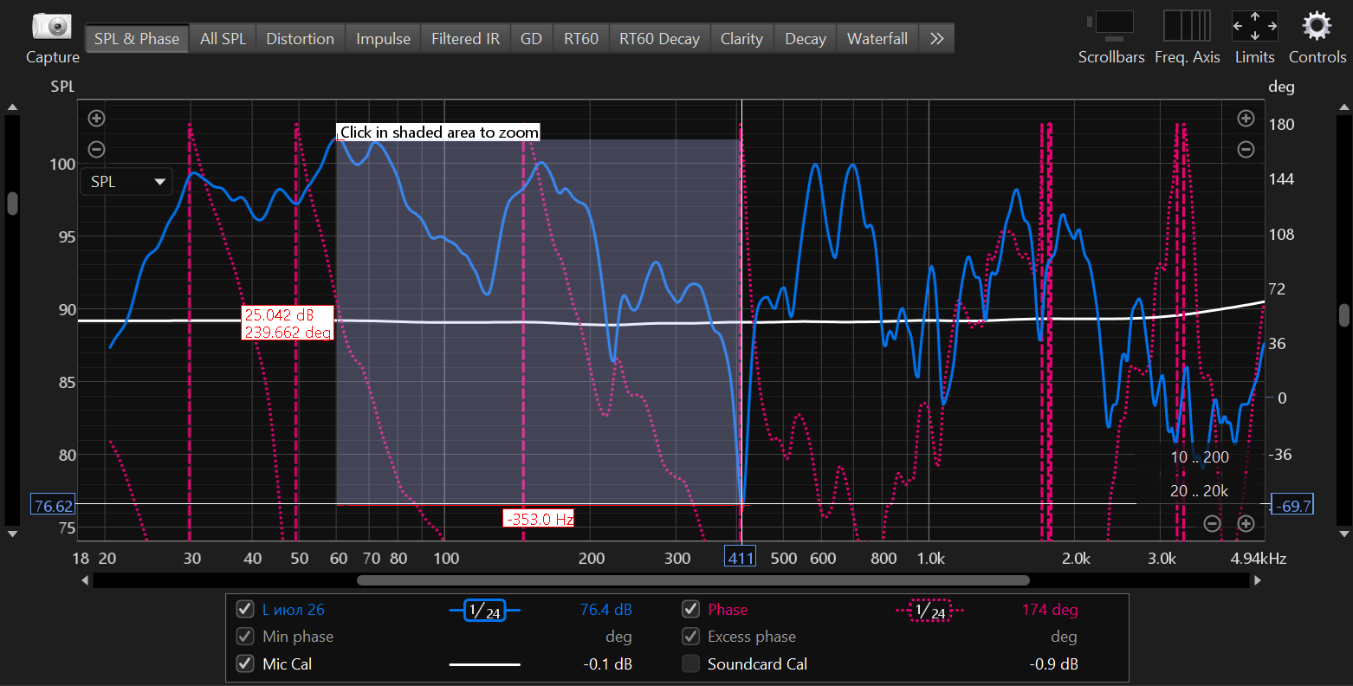Open the Controls gear icon
Viewport: 1353px width, 686px height.
click(x=1317, y=26)
